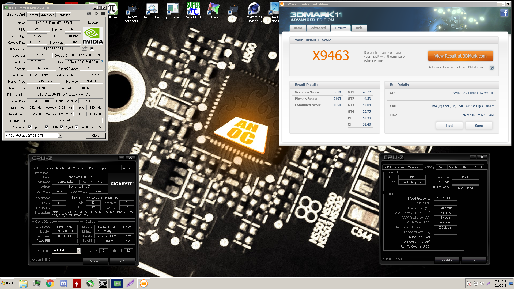Switch to the Advanced tab in GPU-Z

pos(48,15)
